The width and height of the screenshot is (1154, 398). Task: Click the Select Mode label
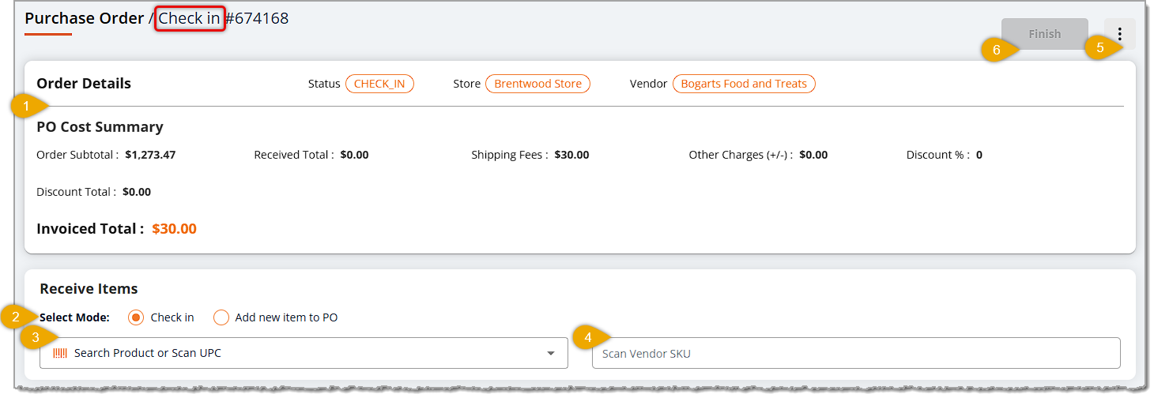coord(74,317)
